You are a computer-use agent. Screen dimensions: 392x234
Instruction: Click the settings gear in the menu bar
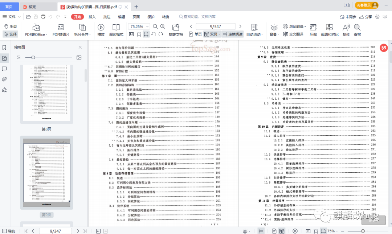[377, 17]
